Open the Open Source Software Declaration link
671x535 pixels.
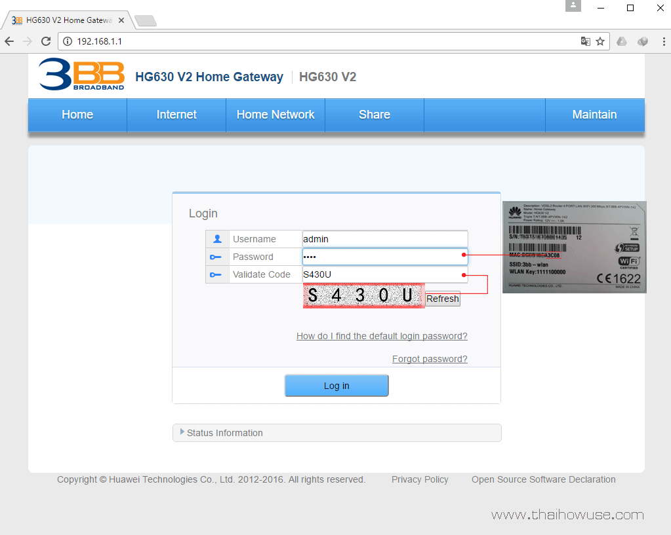pyautogui.click(x=544, y=479)
